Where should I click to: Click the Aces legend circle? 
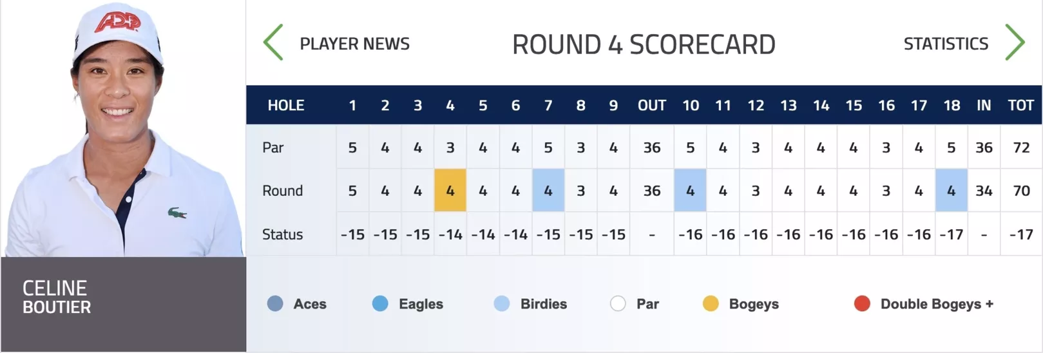[x=275, y=303]
